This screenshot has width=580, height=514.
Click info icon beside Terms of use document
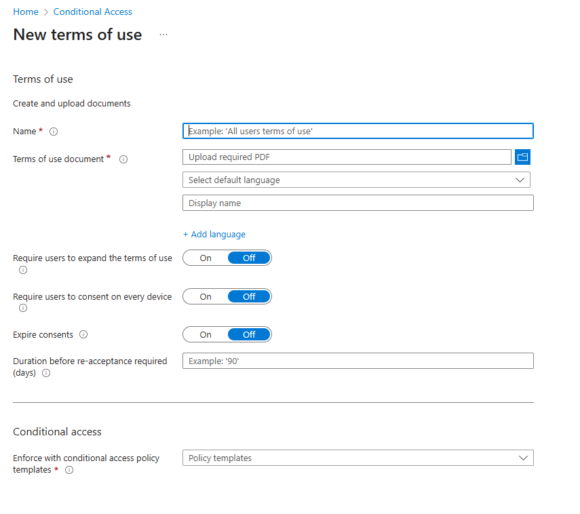tap(123, 159)
